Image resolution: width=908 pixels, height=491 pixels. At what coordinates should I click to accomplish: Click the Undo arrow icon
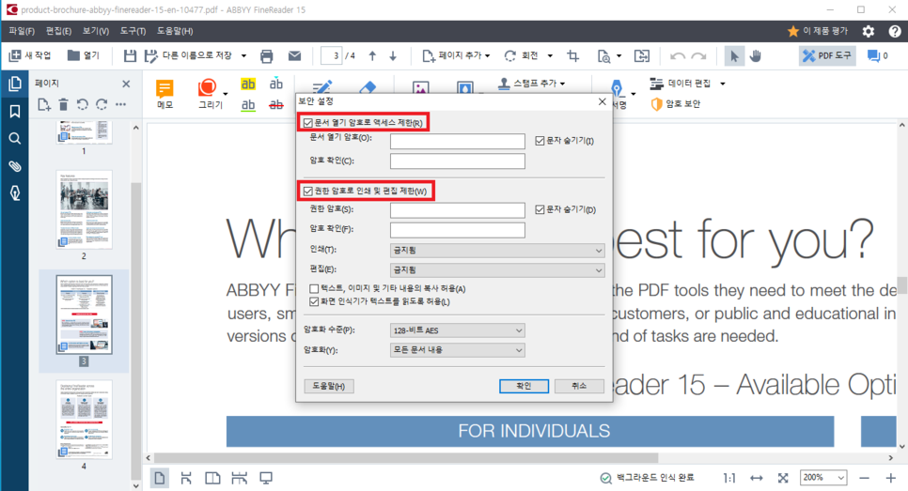tap(678, 56)
